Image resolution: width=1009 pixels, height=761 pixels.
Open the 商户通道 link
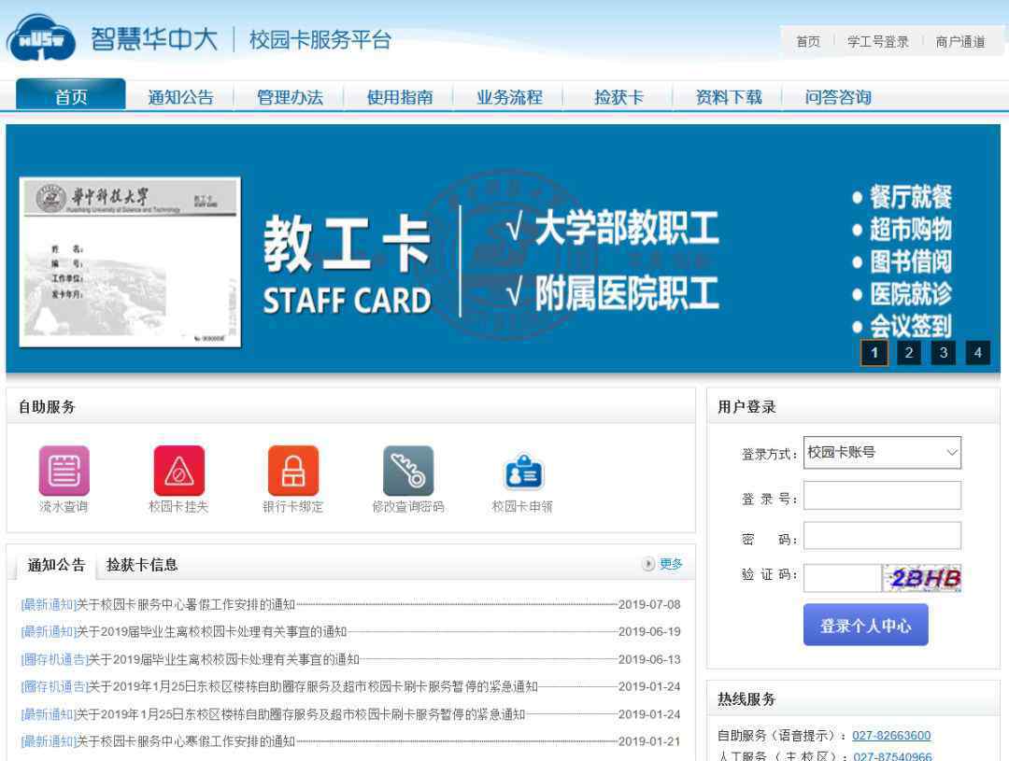pyautogui.click(x=960, y=42)
